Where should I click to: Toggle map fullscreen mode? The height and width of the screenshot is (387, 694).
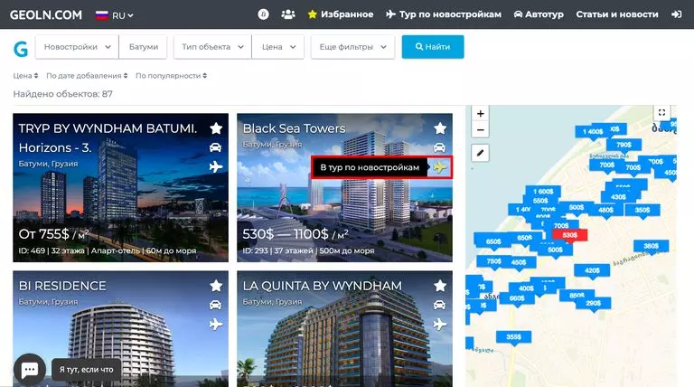point(661,112)
